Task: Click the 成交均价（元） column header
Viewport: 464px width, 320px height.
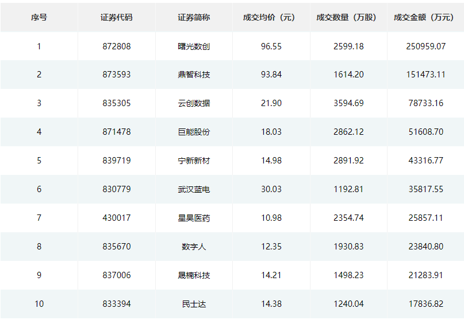Action: click(271, 17)
